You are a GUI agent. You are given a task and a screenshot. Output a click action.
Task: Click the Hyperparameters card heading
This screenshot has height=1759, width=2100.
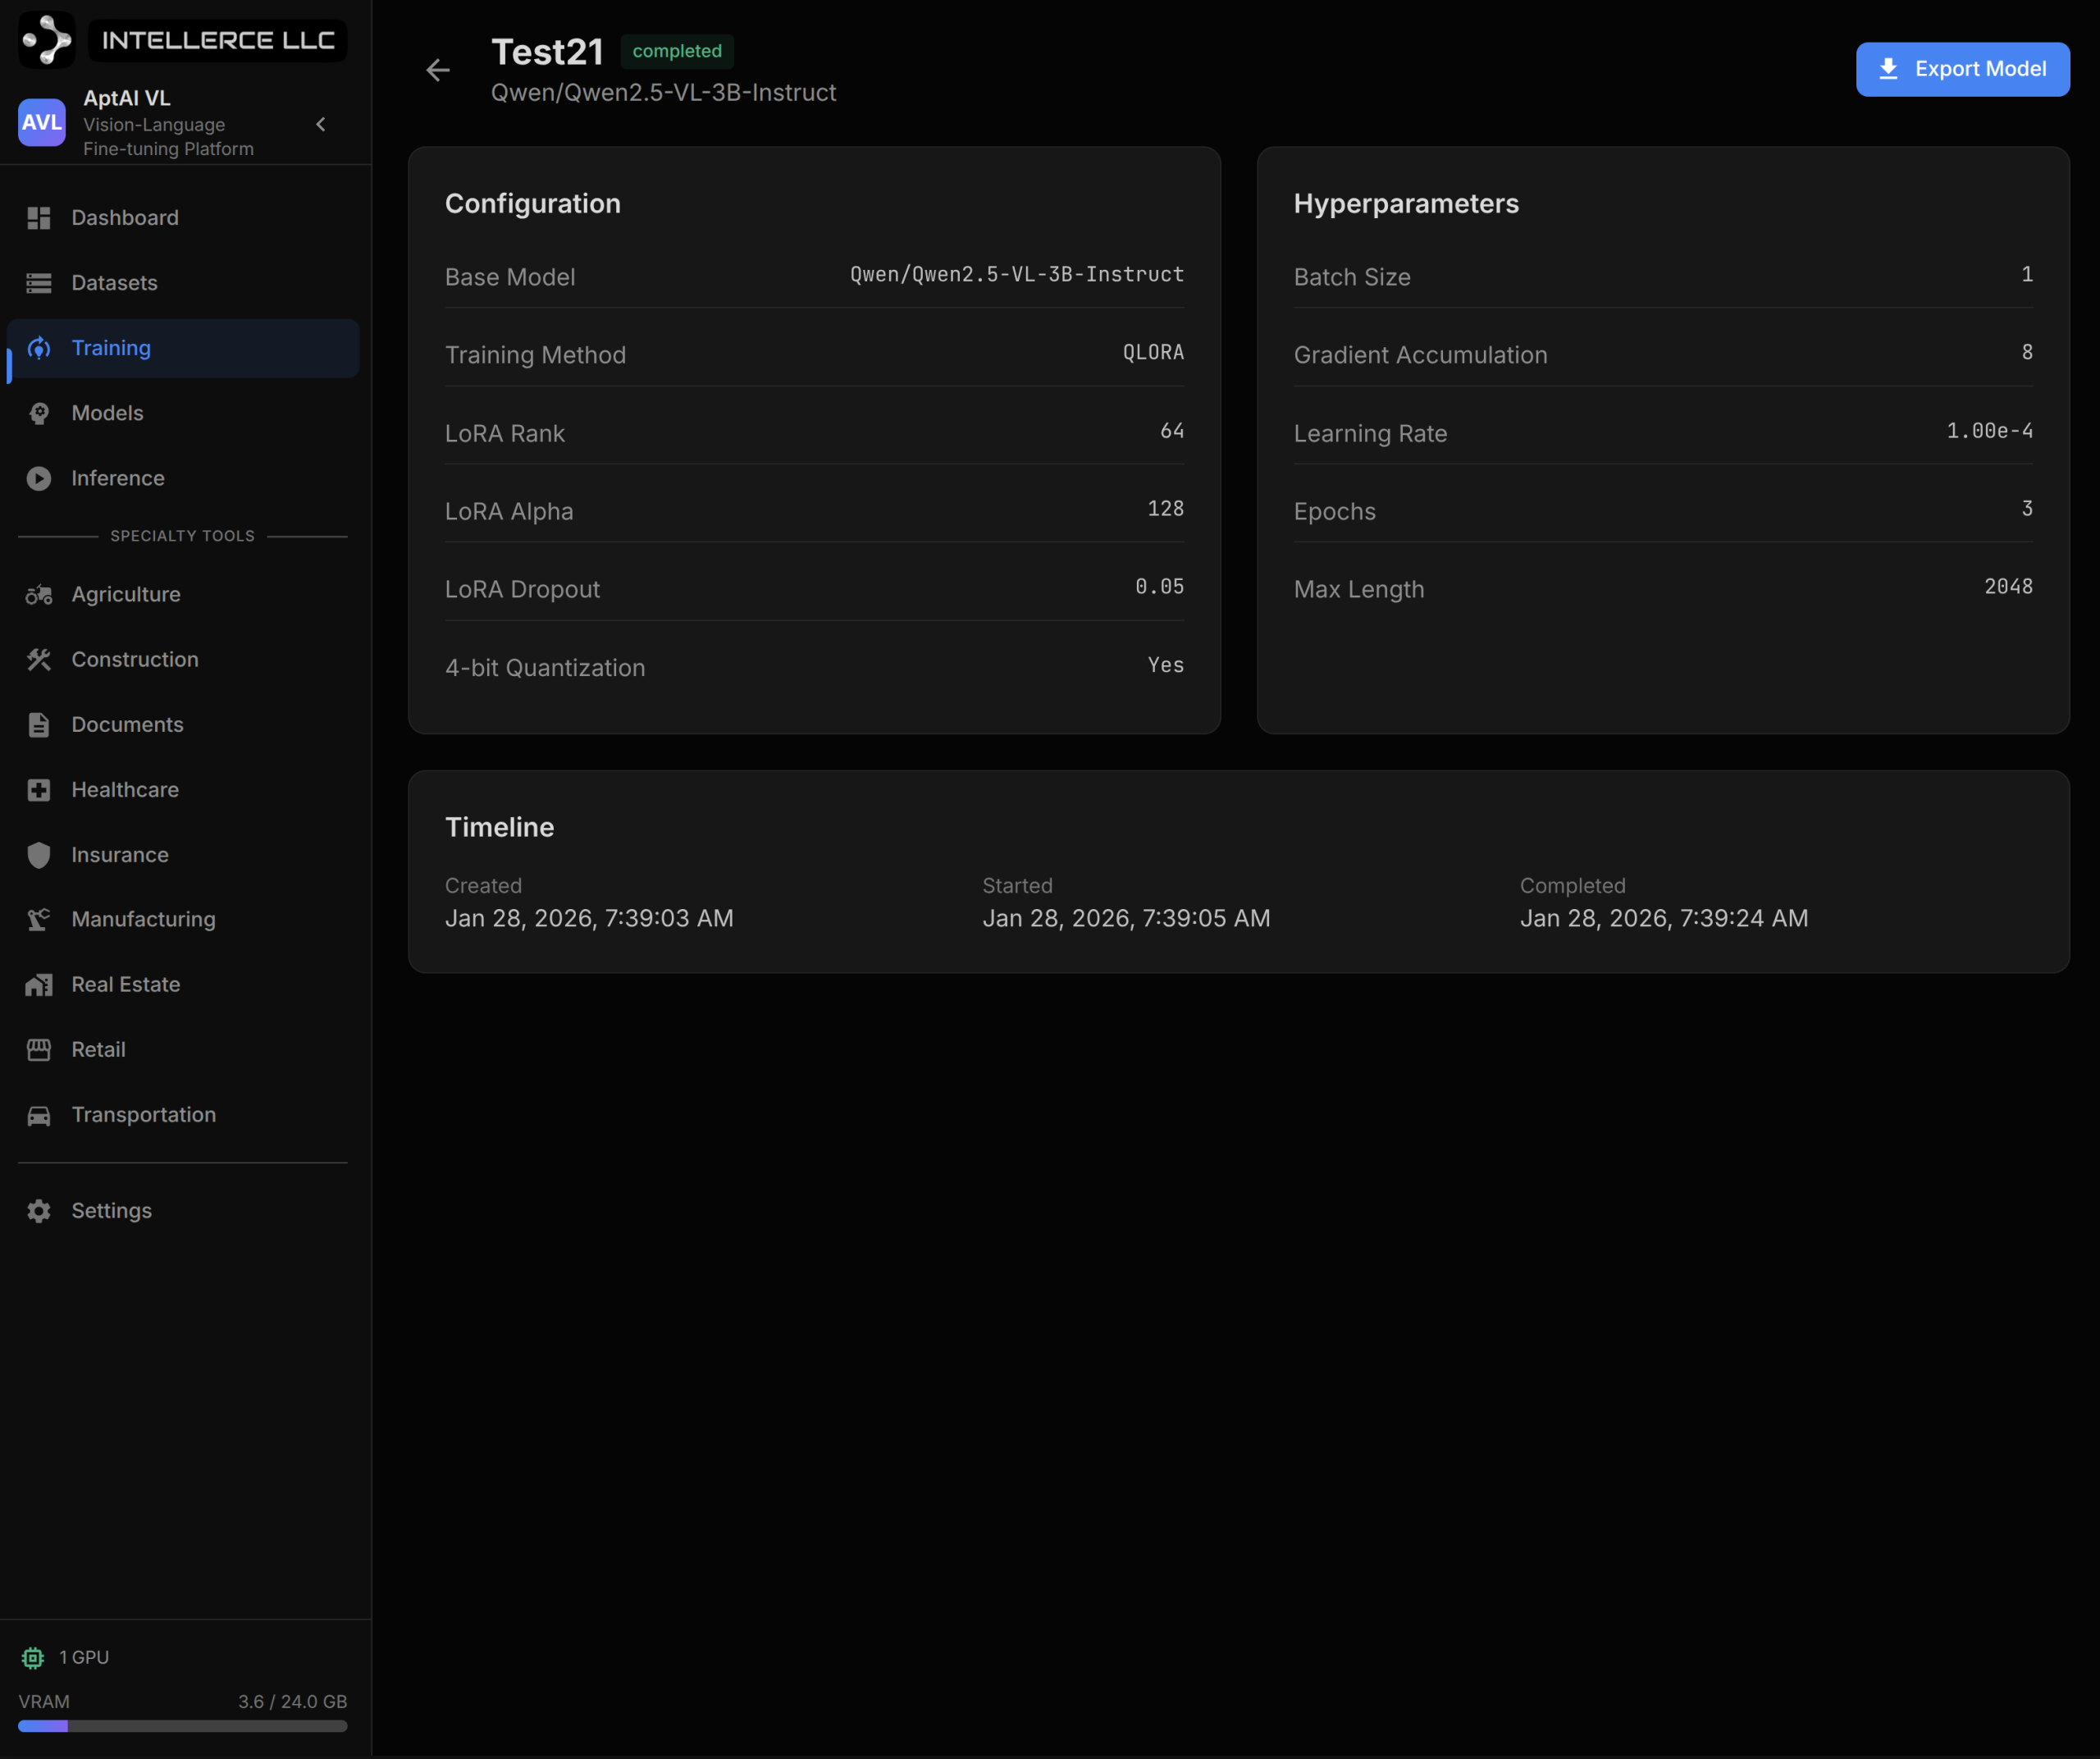(x=1406, y=204)
